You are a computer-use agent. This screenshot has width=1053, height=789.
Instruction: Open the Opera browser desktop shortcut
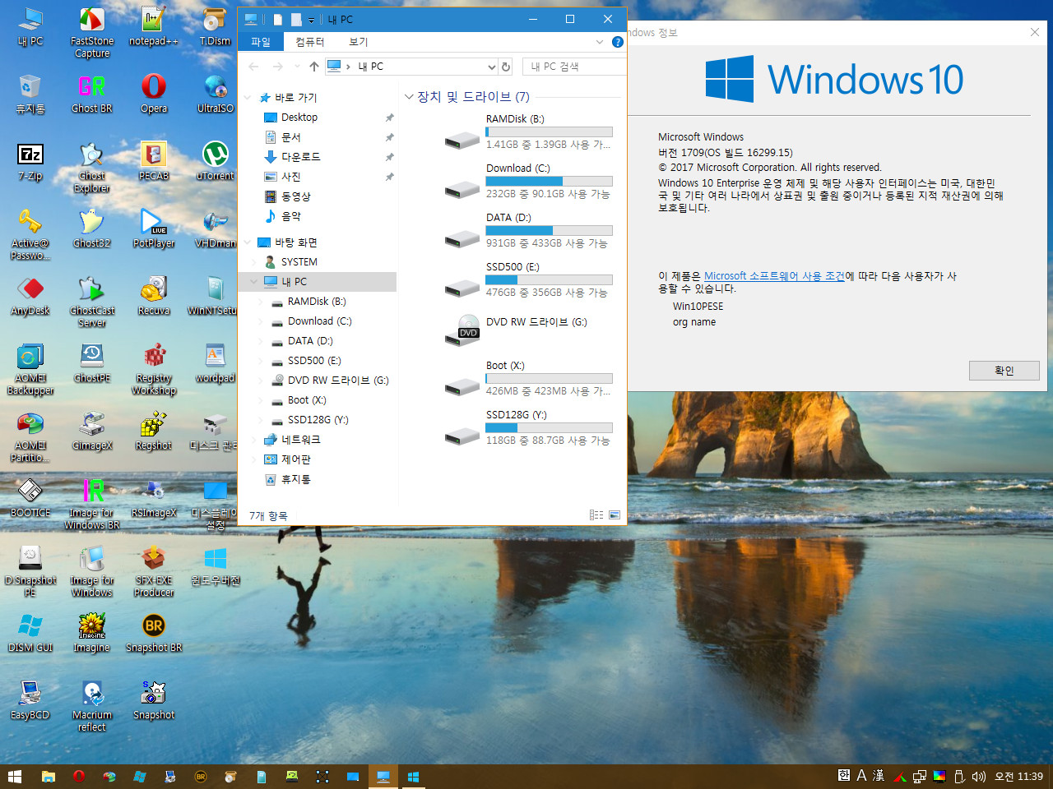click(153, 93)
